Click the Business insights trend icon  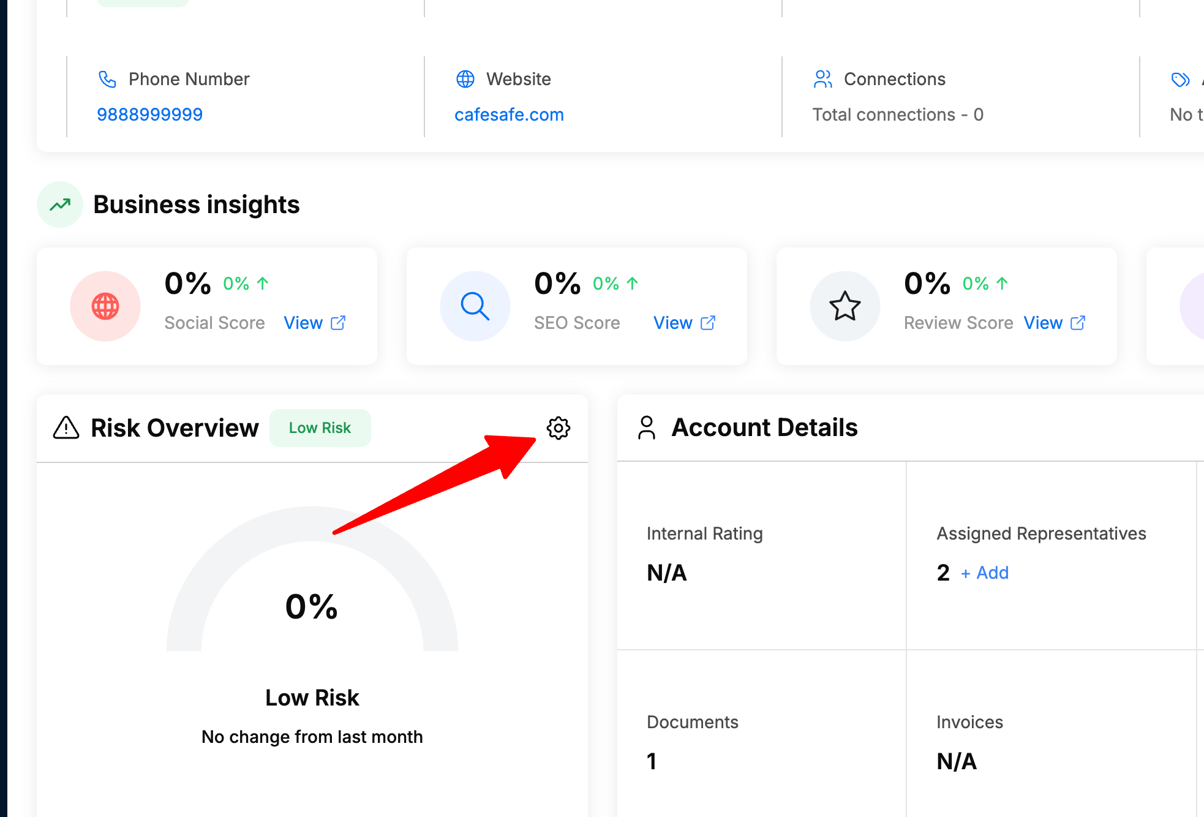click(60, 205)
